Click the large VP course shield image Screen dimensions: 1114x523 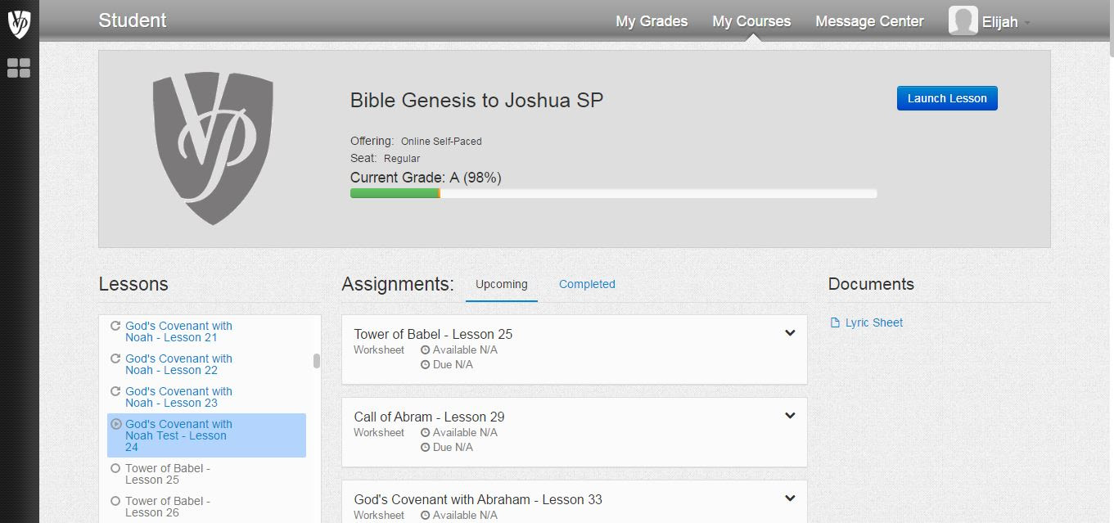tap(213, 148)
